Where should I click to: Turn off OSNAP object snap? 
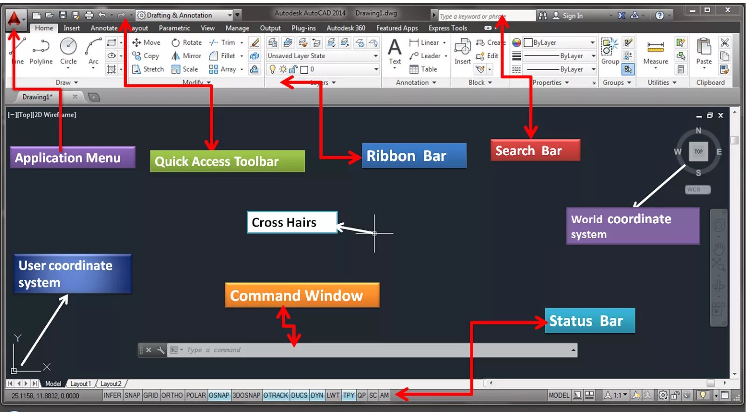[x=219, y=395]
